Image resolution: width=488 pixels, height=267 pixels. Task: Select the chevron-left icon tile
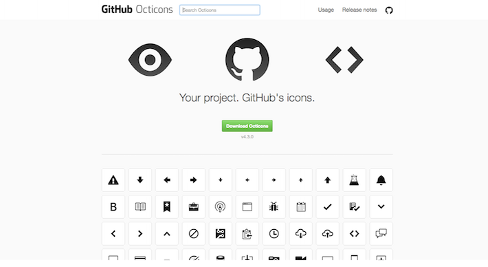tap(113, 234)
